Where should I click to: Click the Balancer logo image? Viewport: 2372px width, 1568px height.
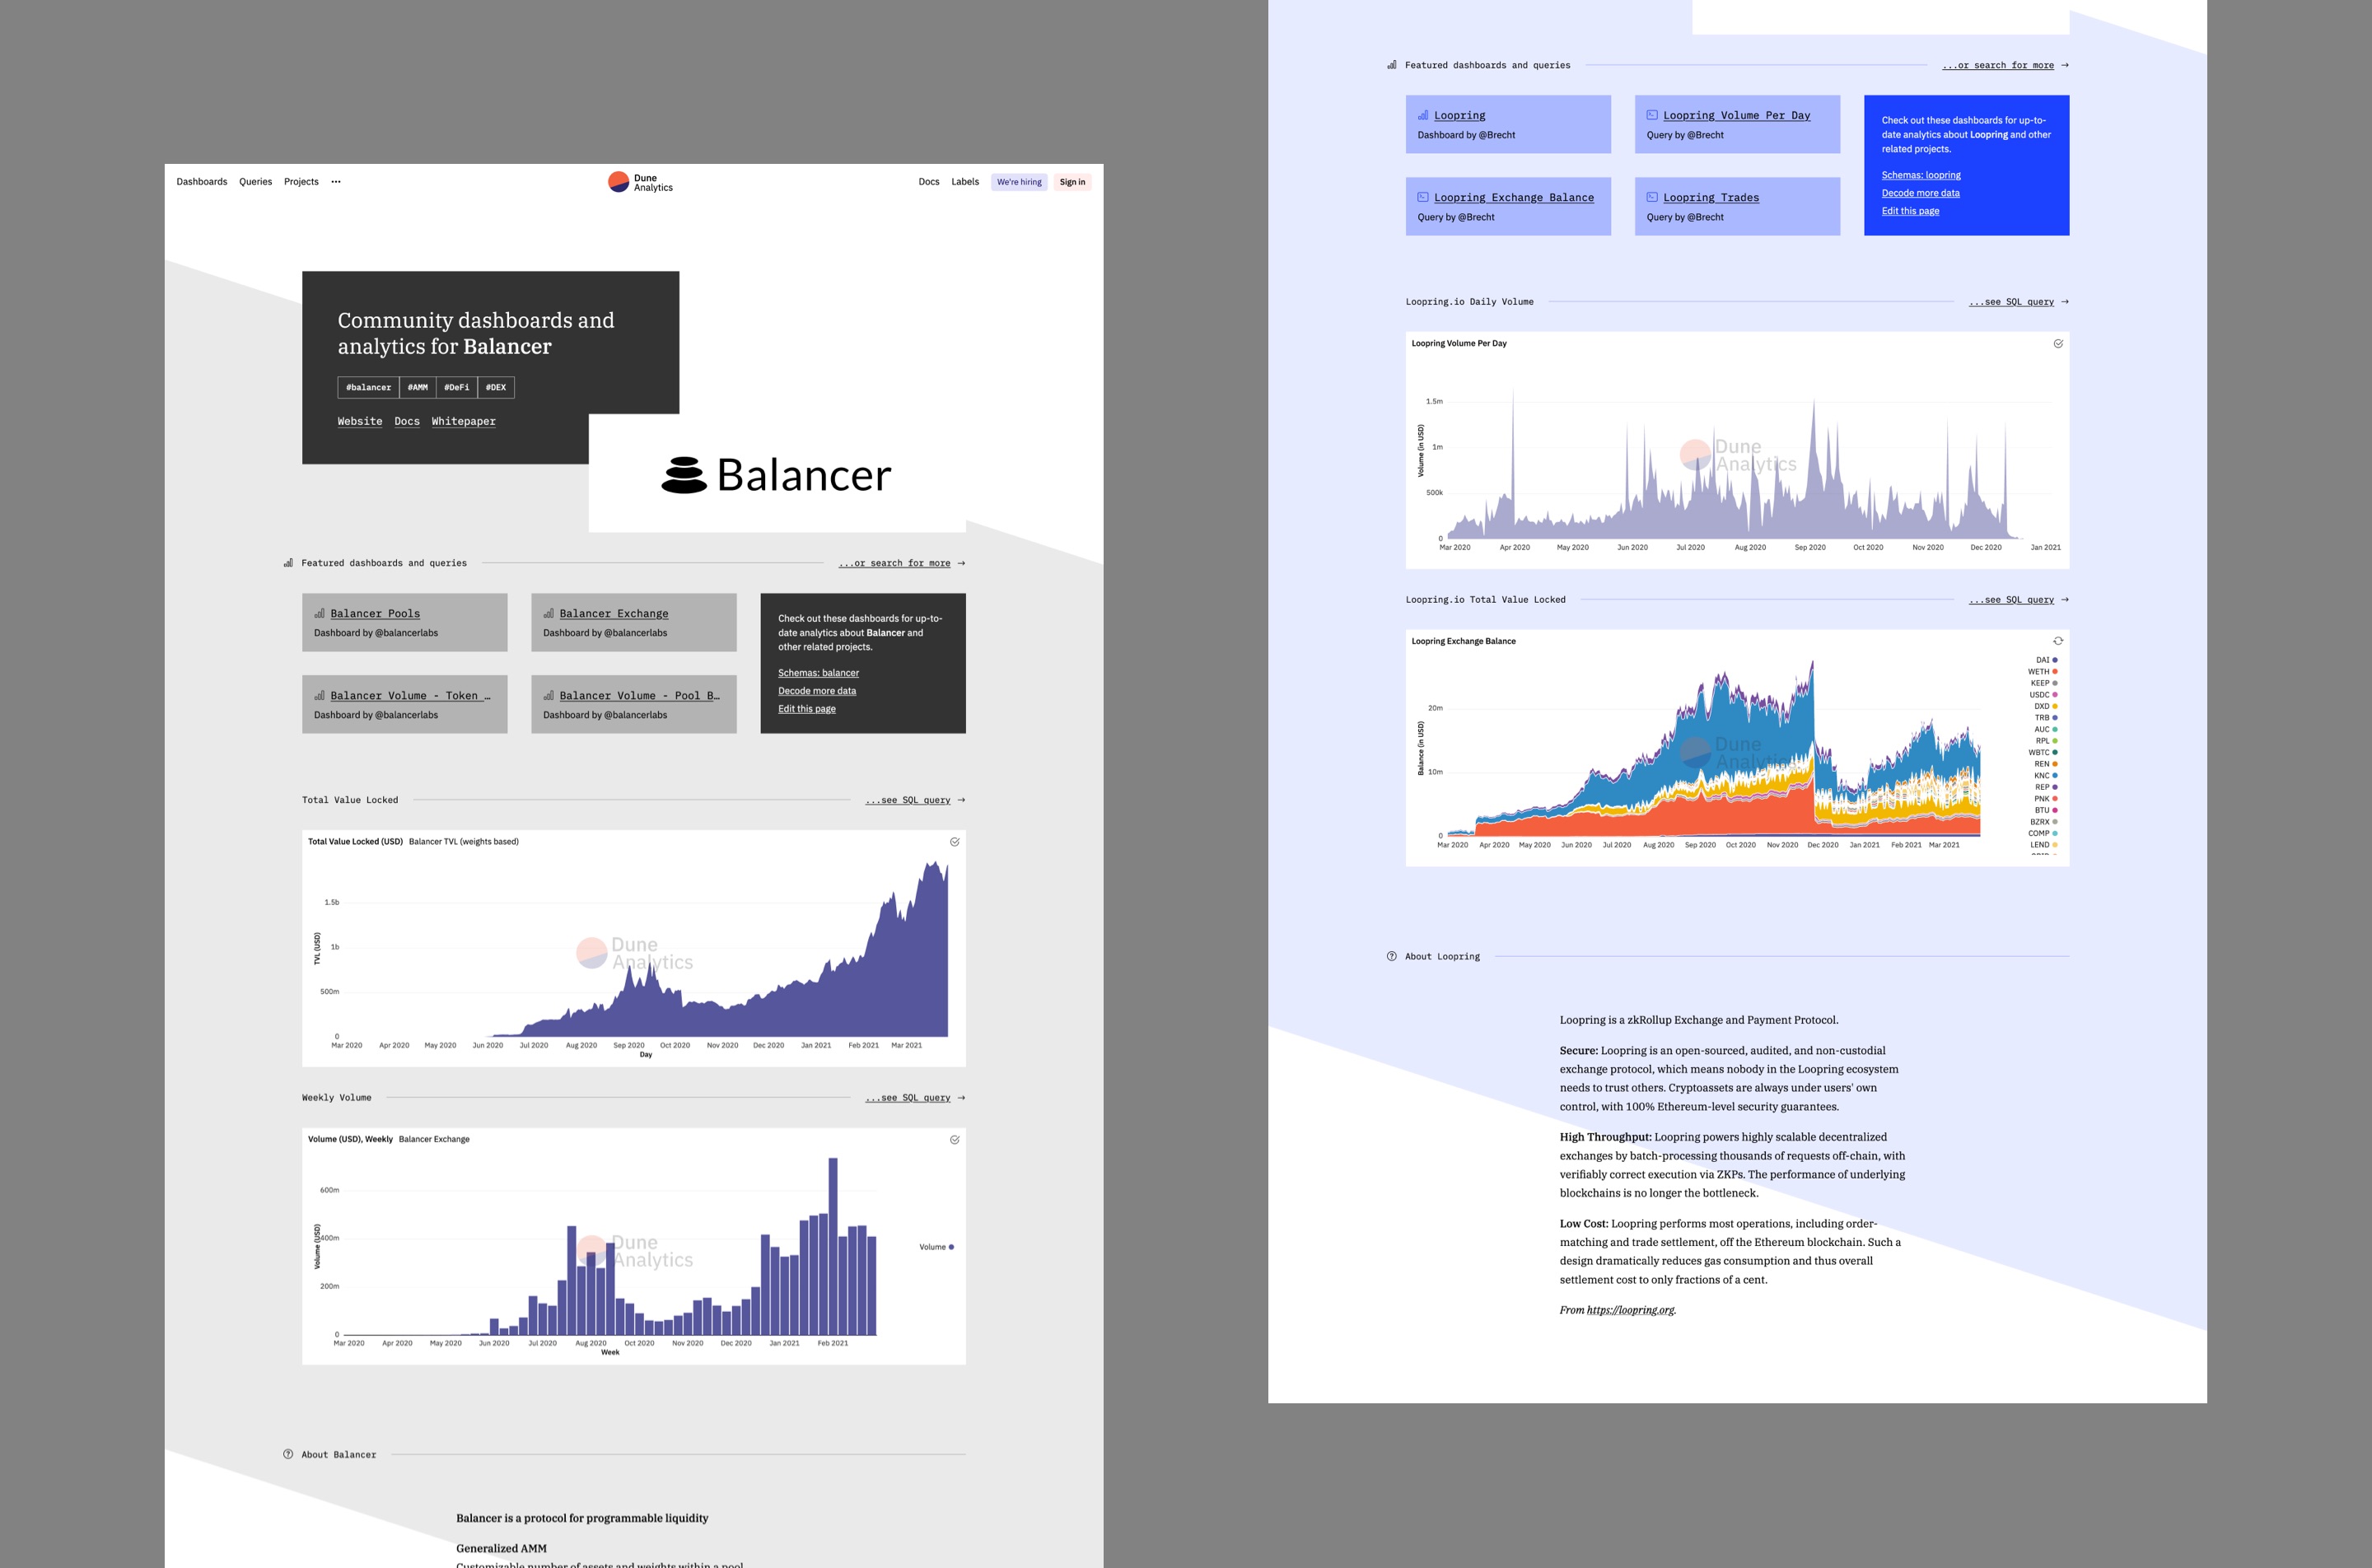coord(776,475)
